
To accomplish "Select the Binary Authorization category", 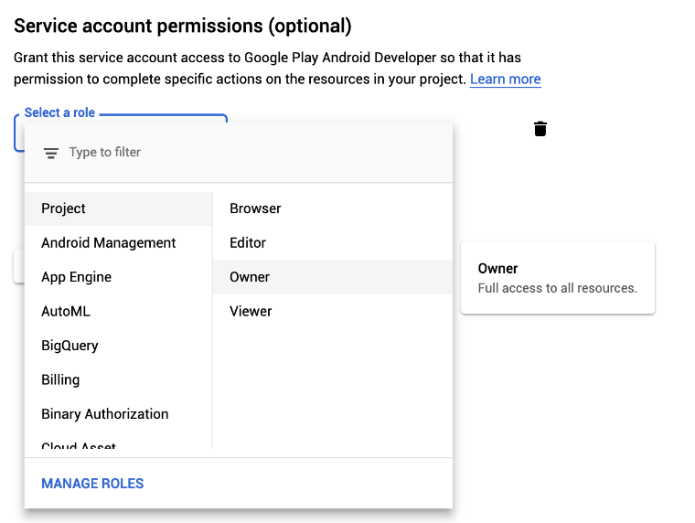I will click(x=118, y=414).
